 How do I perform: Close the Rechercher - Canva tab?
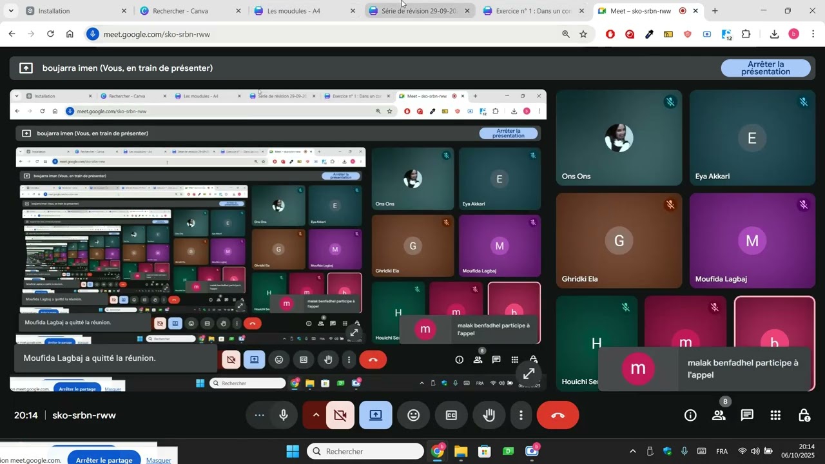coord(238,11)
